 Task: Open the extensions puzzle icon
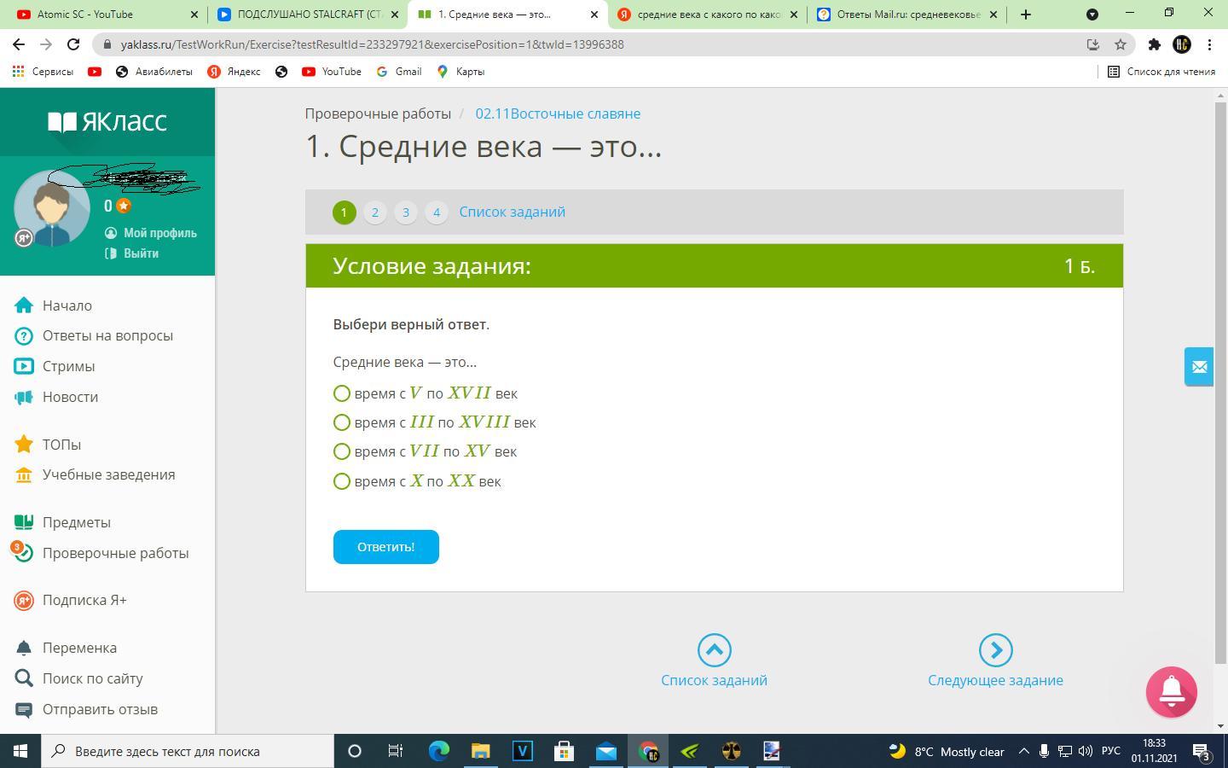(1154, 44)
